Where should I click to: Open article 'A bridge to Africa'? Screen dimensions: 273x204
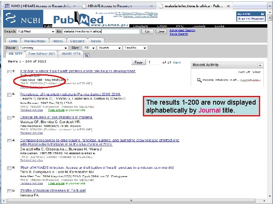78,71
